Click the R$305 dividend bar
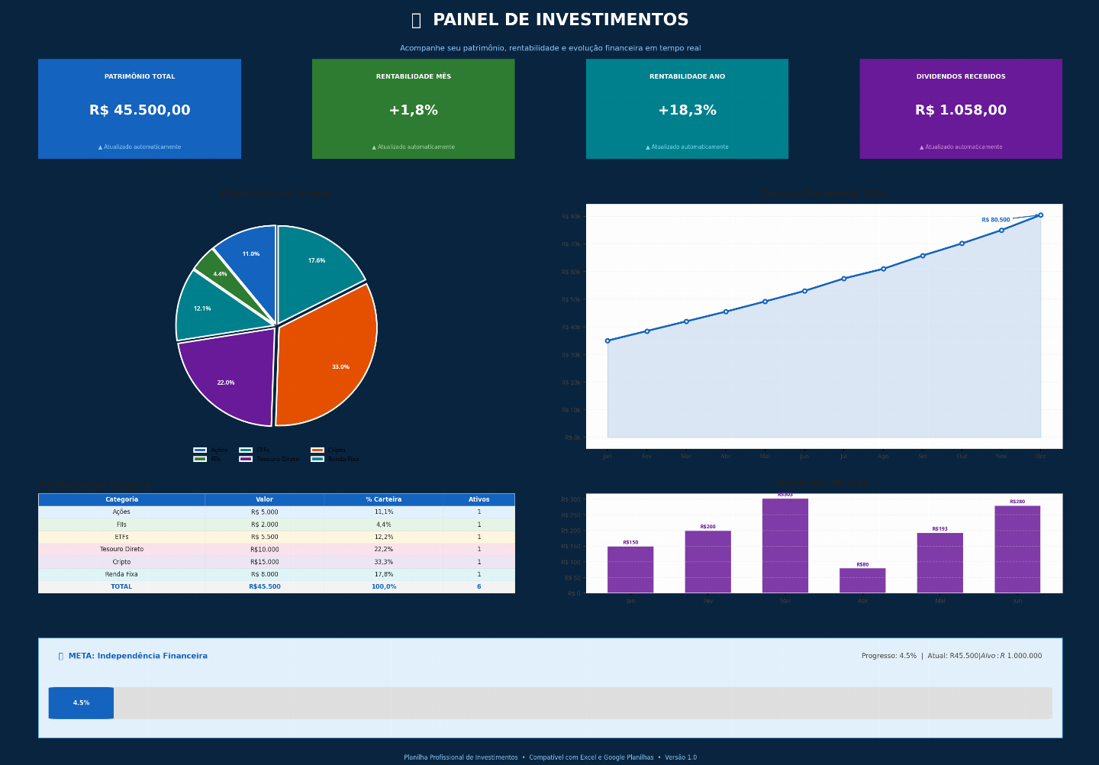Image resolution: width=1099 pixels, height=765 pixels. (785, 546)
